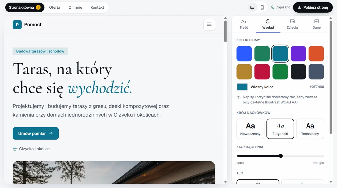Click the preview pane vertical scrollbar
This screenshot has width=337, height=188.
(226, 31)
